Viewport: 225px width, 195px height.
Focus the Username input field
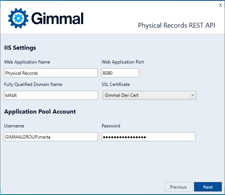point(51,137)
